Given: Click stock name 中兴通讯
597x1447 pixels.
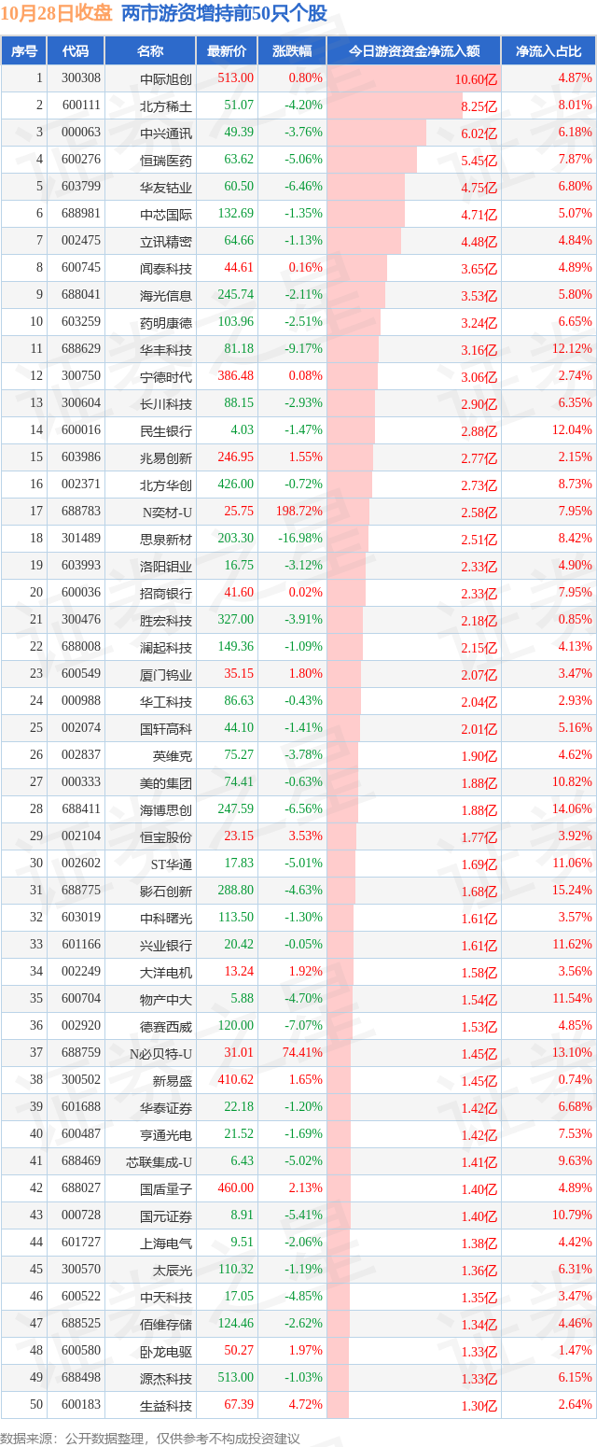Looking at the screenshot, I should point(166,133).
